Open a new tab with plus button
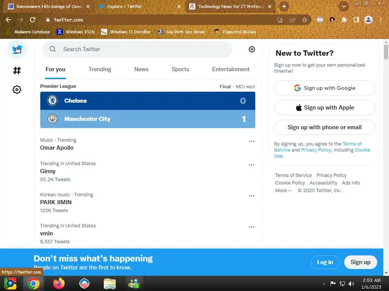389x291 pixels. (284, 7)
